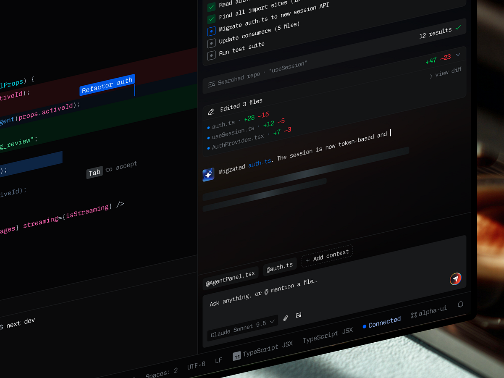Click the + Add context button
The height and width of the screenshot is (378, 504).
point(327,256)
